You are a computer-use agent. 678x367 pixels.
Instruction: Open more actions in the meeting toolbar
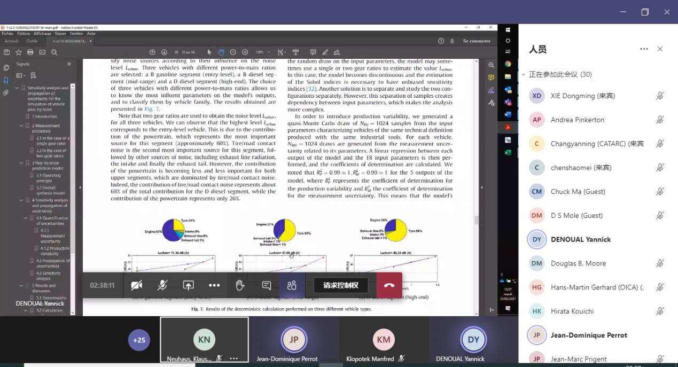[x=214, y=285]
